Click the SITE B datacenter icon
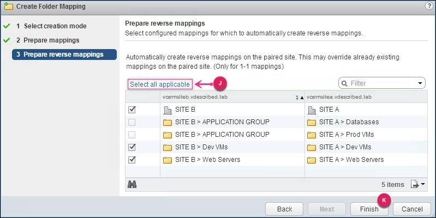The image size is (436, 218). pyautogui.click(x=168, y=110)
